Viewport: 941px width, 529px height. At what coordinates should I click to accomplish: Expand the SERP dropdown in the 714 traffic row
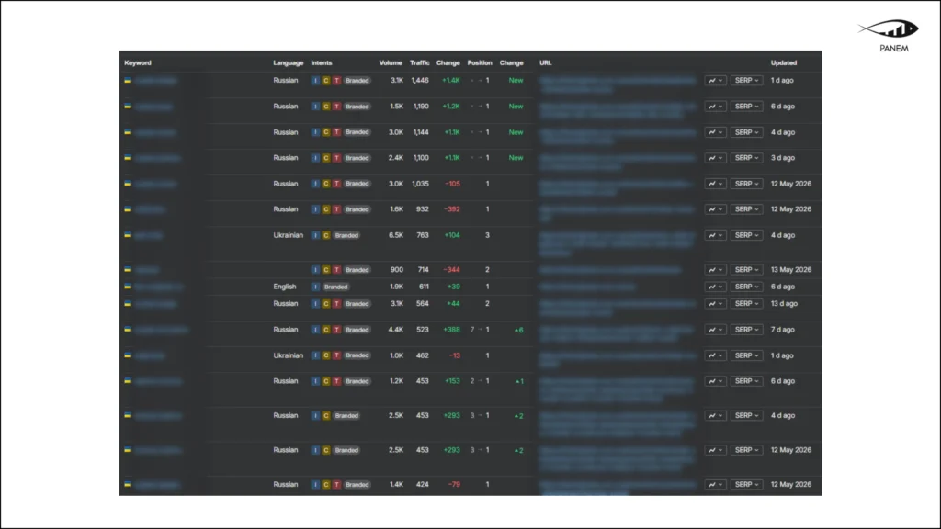pos(746,270)
